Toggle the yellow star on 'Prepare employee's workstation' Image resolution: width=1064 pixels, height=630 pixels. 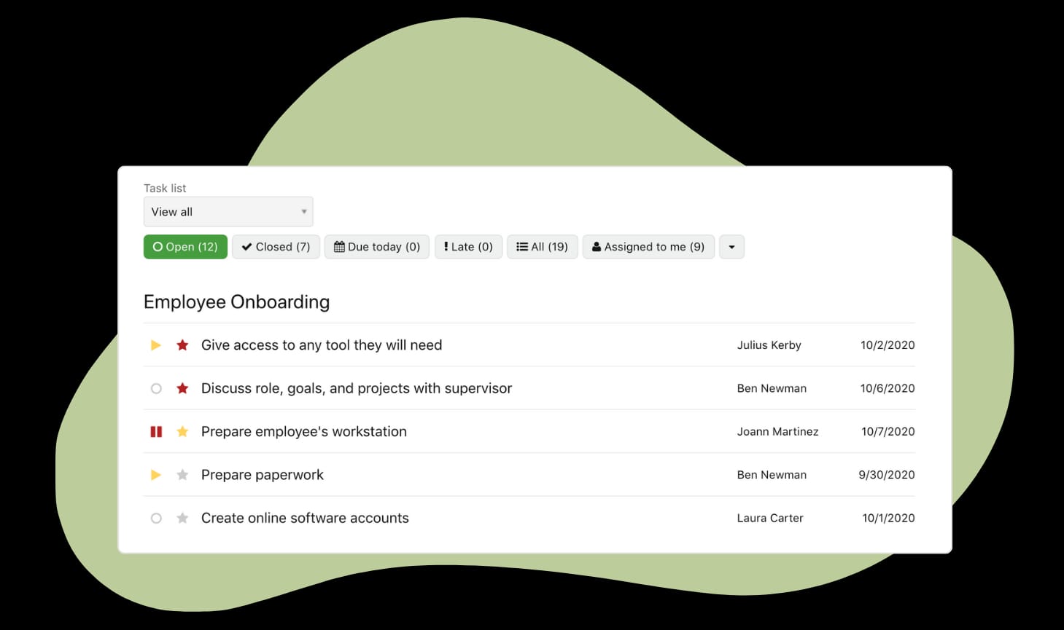[x=182, y=431]
